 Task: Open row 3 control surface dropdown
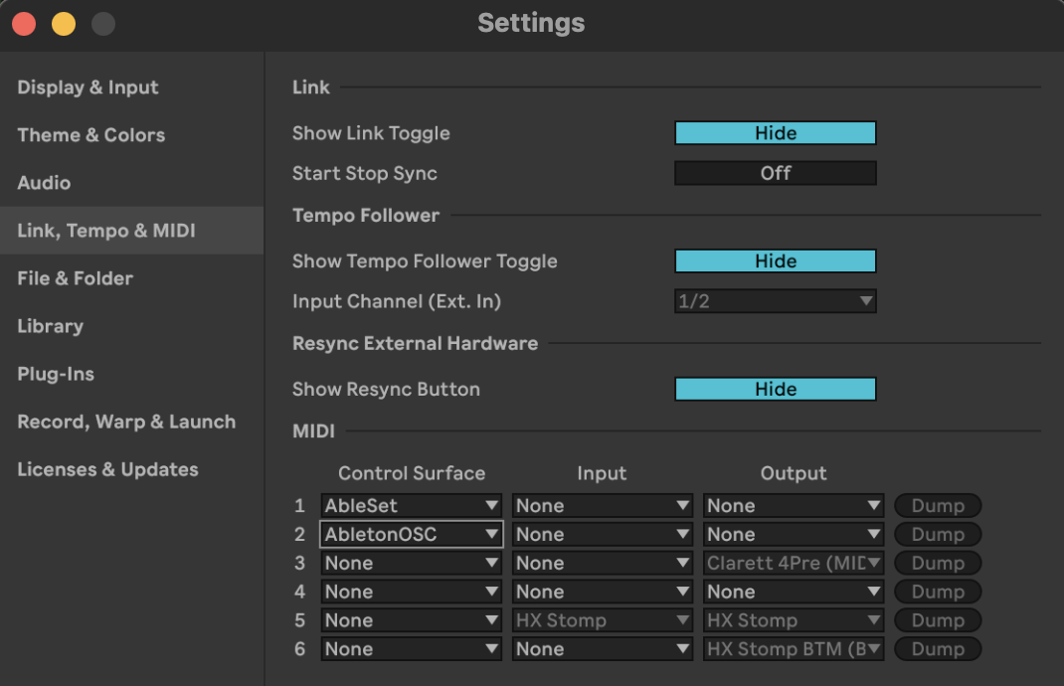411,563
